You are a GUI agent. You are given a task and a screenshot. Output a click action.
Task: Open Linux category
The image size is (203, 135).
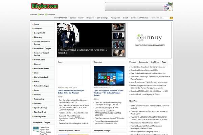point(36,73)
